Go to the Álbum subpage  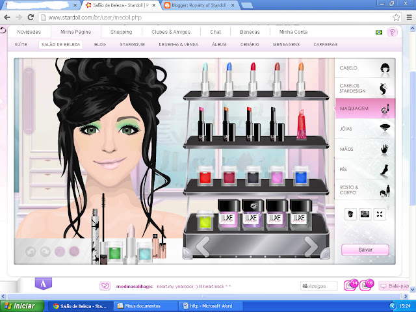[x=219, y=44]
